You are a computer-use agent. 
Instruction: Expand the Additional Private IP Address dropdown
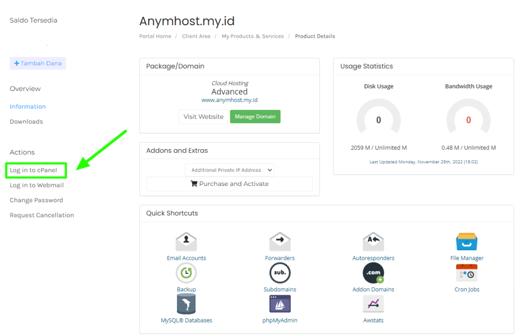coord(229,170)
